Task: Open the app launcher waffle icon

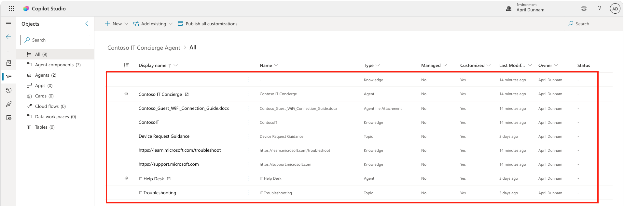Action: [11, 8]
